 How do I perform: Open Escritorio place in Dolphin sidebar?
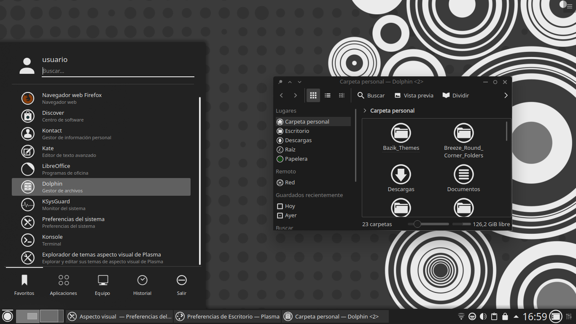[x=313, y=131]
